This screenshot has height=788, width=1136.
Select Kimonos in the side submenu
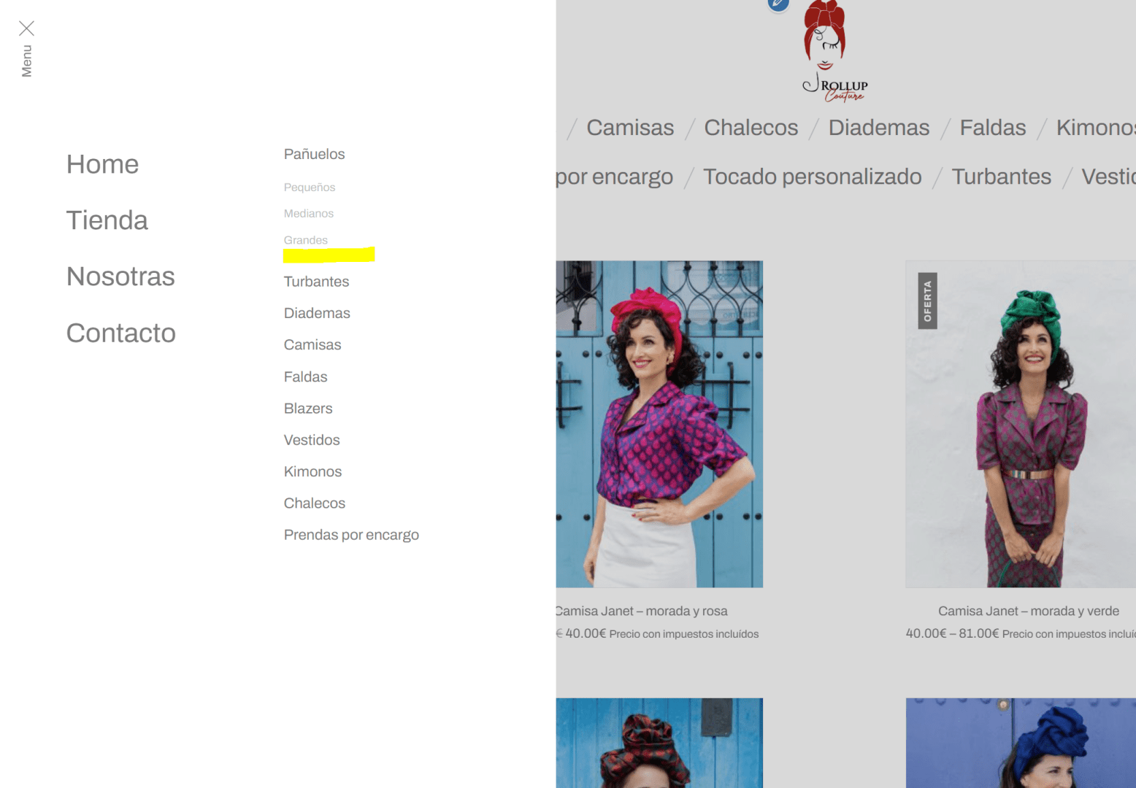click(312, 471)
